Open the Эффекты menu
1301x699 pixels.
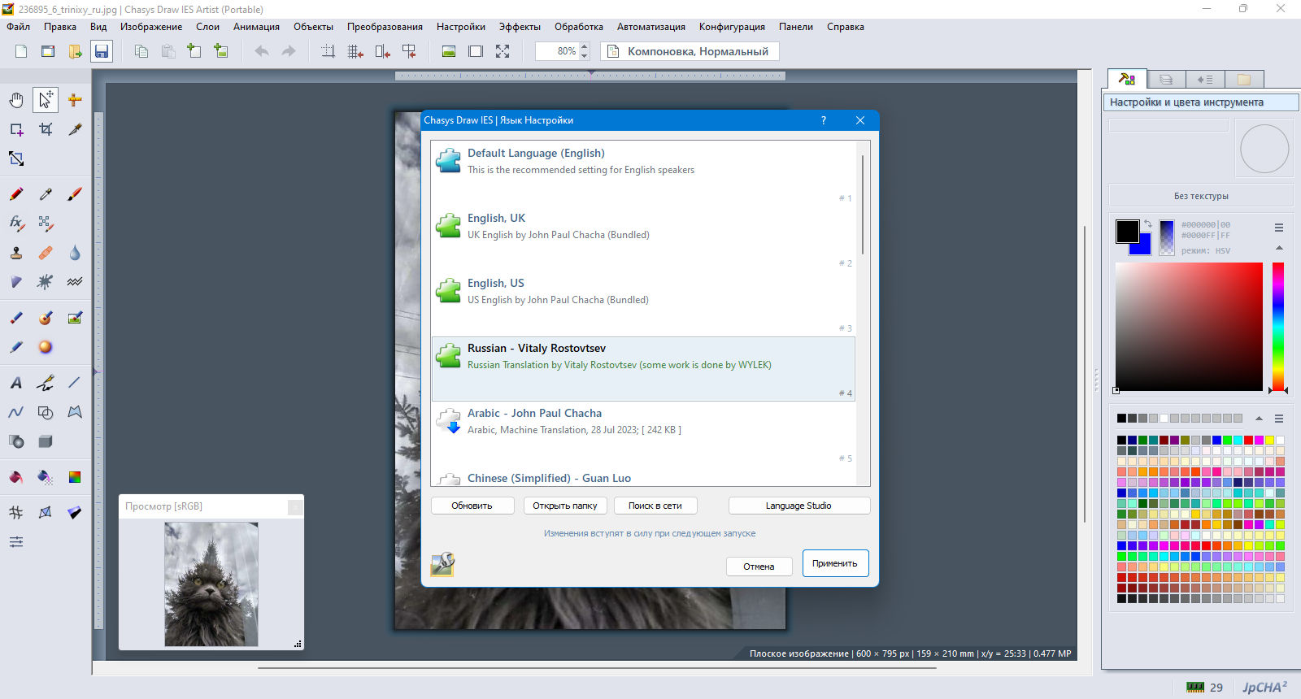click(x=520, y=27)
